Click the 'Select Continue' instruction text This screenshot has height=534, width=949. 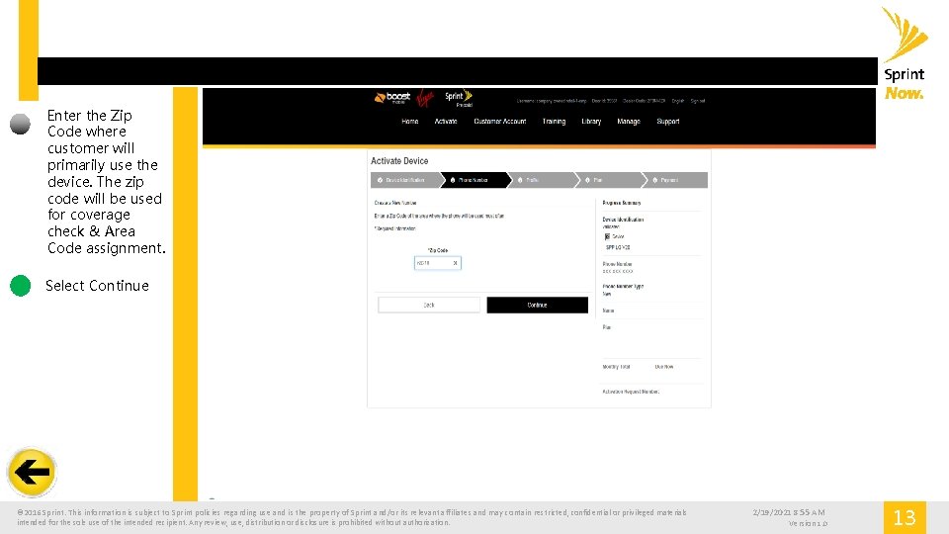[98, 286]
